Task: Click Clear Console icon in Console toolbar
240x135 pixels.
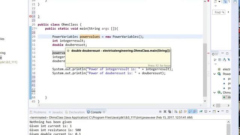Action: (x=176, y=112)
